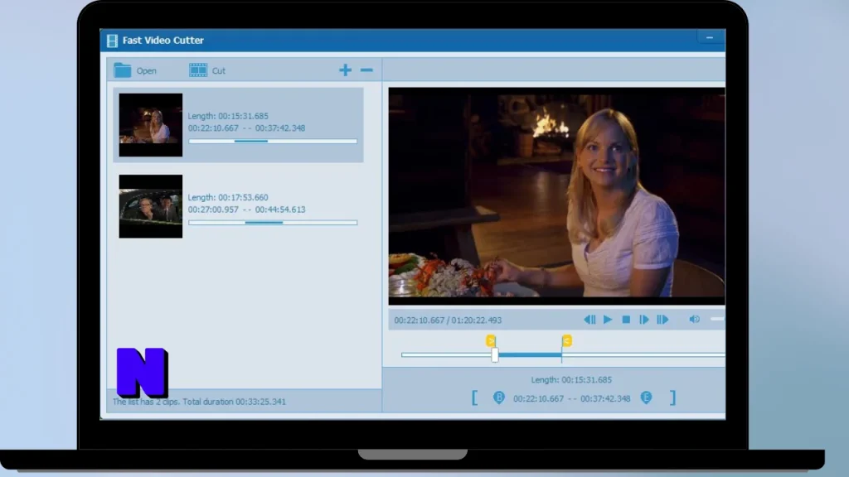Click the Cut filmstrip icon
The image size is (849, 477).
[x=198, y=70]
